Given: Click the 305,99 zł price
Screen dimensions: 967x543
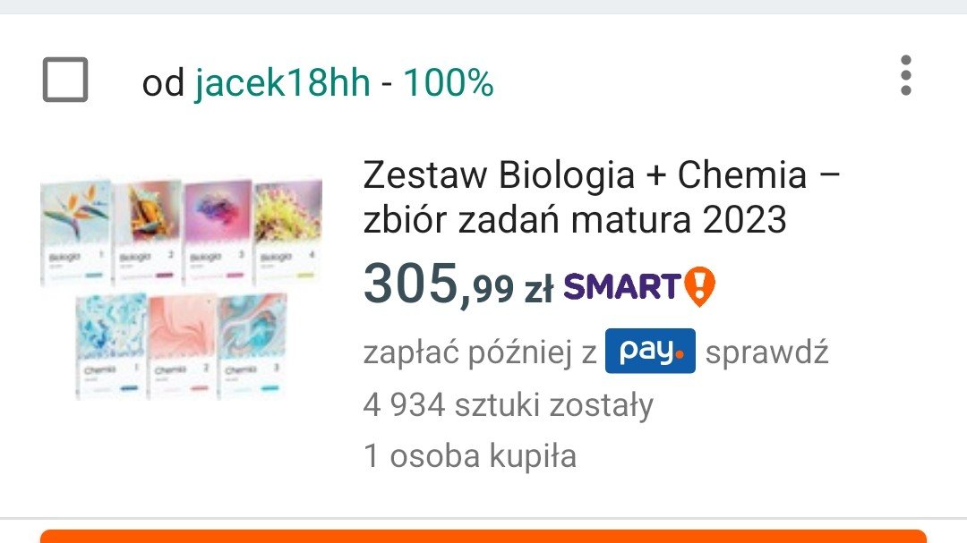Looking at the screenshot, I should 458,284.
